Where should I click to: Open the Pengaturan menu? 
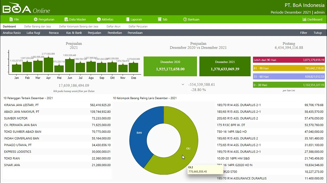[44, 19]
